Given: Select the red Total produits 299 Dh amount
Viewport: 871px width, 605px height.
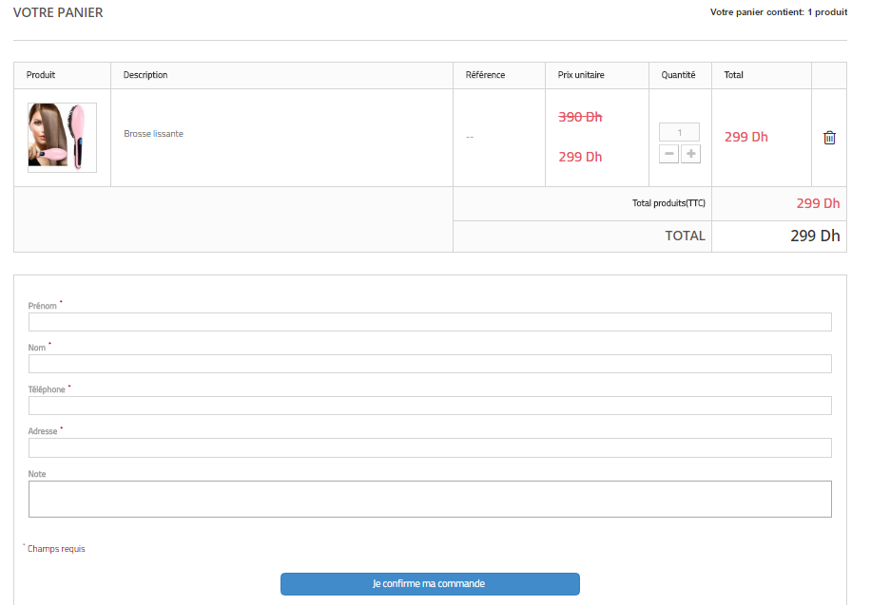Looking at the screenshot, I should (818, 203).
